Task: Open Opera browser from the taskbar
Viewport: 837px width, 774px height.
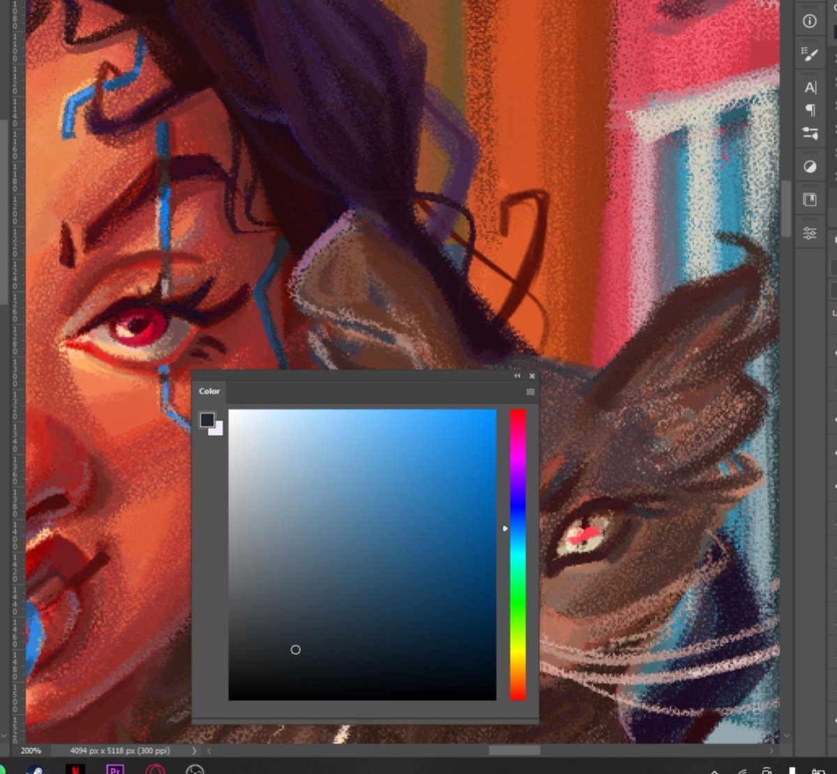Action: (156, 768)
